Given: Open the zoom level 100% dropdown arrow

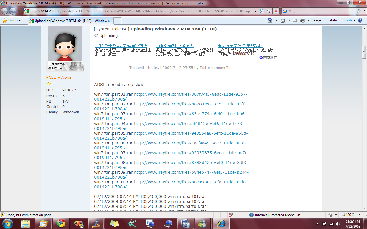Looking at the screenshot, I should pos(360,215).
